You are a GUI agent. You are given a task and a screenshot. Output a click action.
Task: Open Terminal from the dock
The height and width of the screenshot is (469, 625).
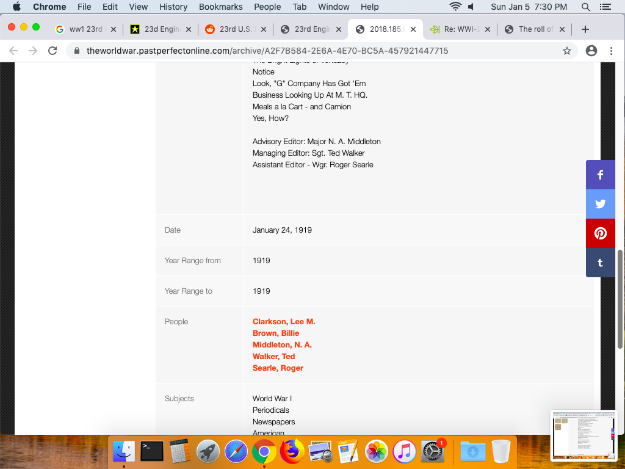click(x=152, y=451)
